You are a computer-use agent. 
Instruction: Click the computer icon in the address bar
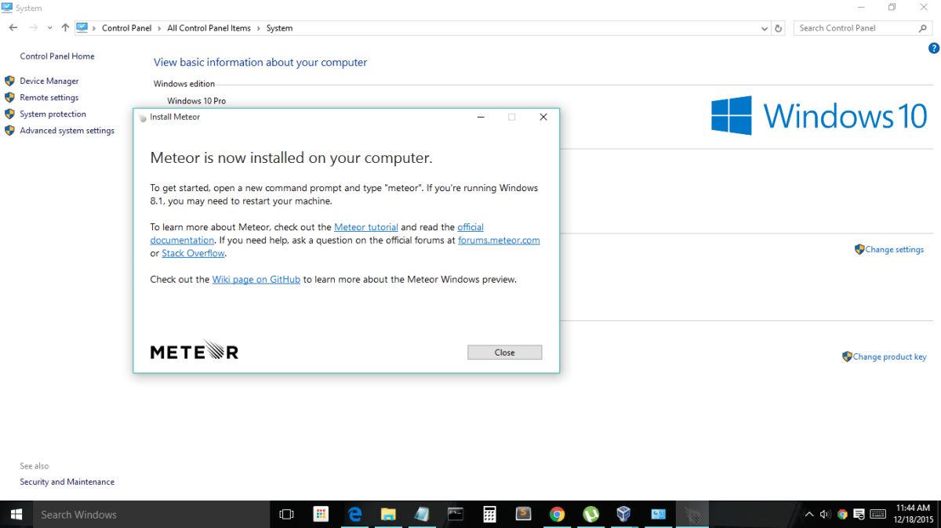click(x=82, y=27)
